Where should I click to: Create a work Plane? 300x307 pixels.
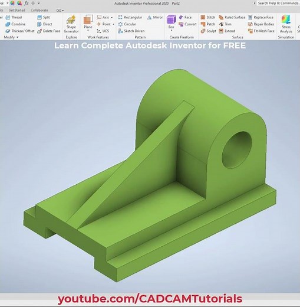tap(88, 22)
